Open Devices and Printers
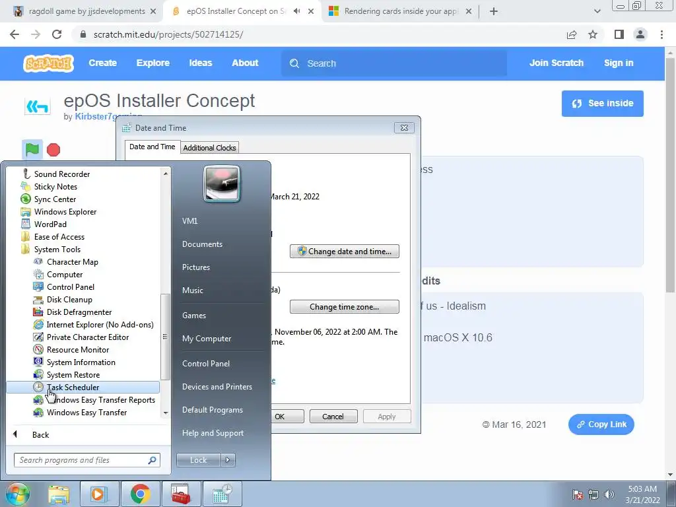Image resolution: width=676 pixels, height=507 pixels. click(217, 387)
